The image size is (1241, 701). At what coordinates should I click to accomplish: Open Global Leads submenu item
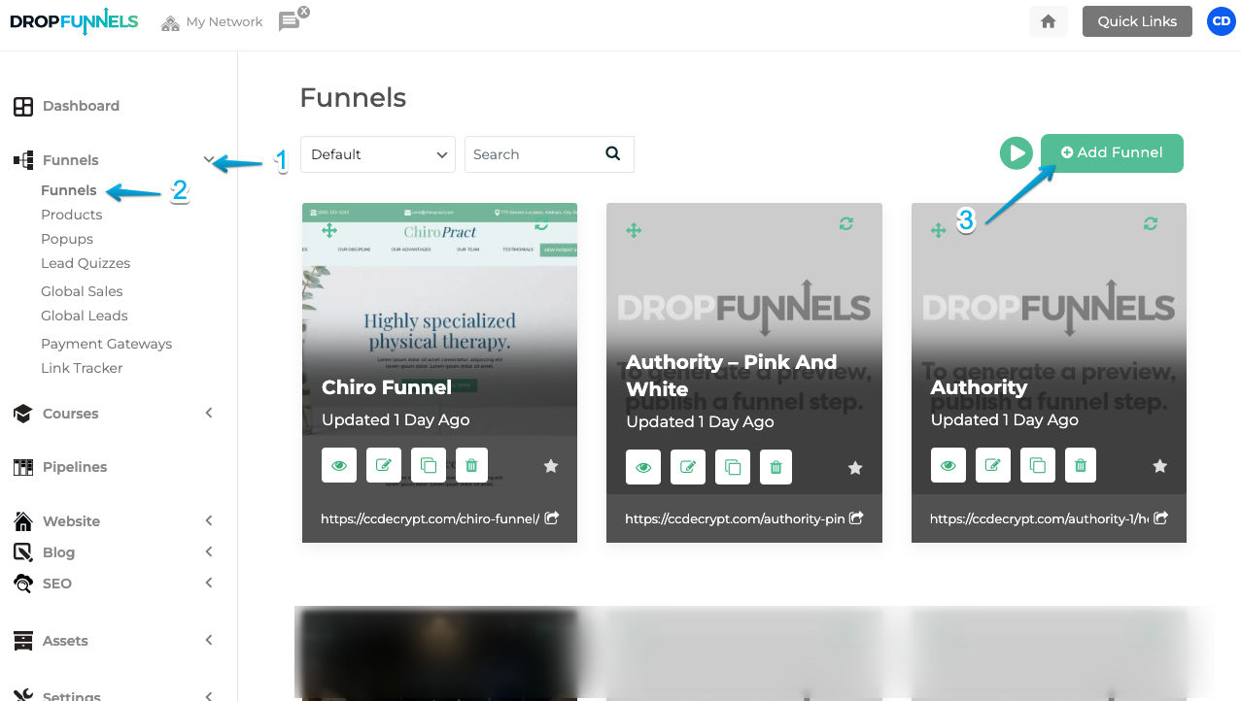85,316
